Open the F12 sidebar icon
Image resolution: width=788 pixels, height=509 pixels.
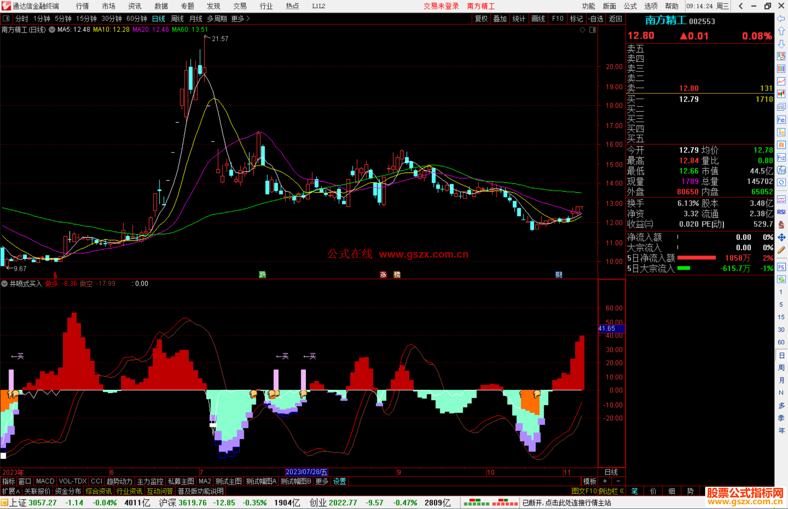click(x=781, y=158)
